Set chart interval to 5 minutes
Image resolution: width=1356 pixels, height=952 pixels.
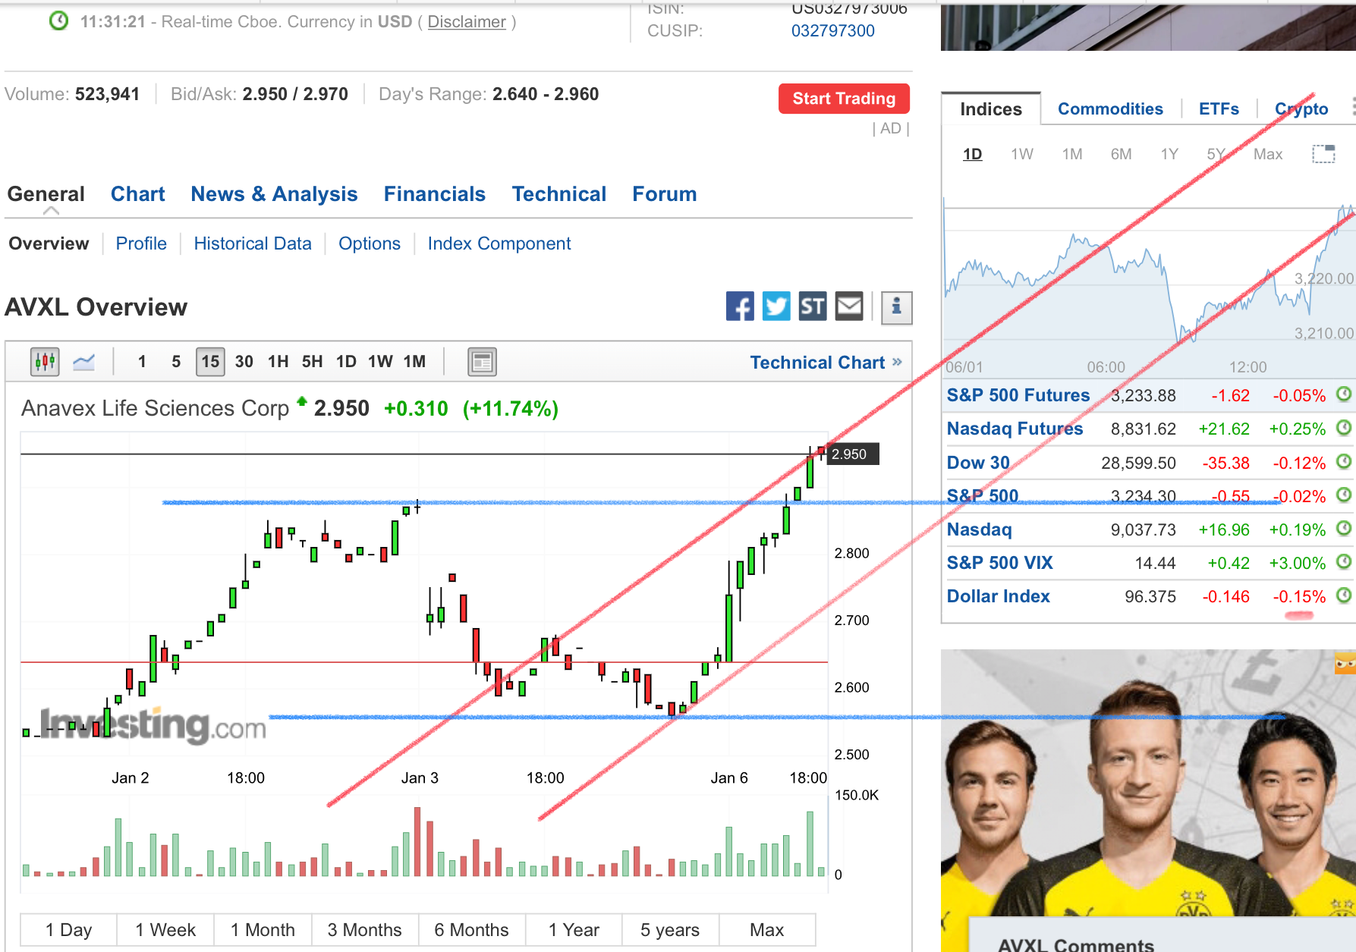pyautogui.click(x=176, y=362)
